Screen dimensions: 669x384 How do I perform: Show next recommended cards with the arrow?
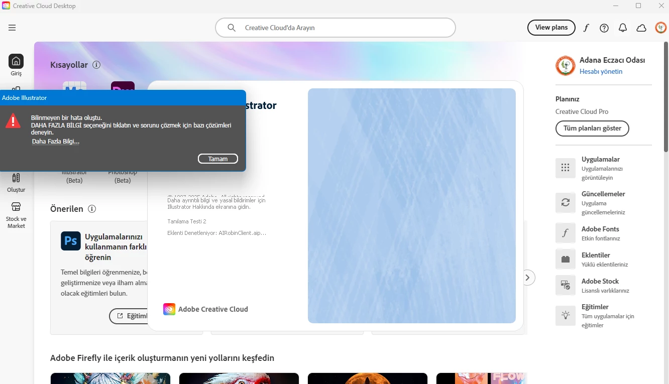point(527,277)
